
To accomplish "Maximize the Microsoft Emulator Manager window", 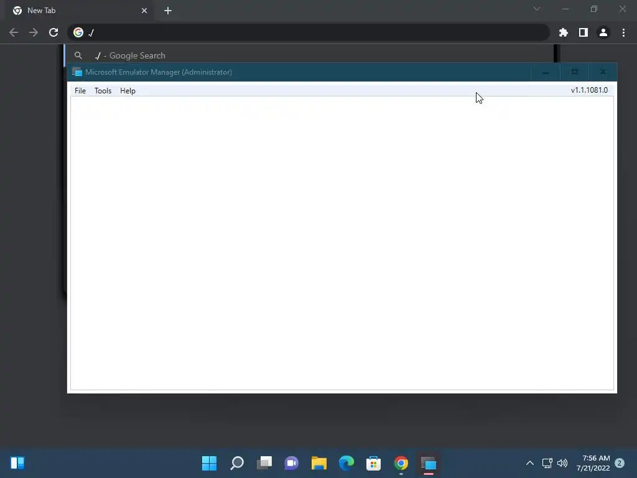I will coord(574,72).
